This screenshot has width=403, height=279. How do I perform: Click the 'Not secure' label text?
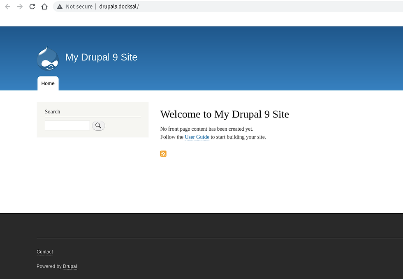79,7
